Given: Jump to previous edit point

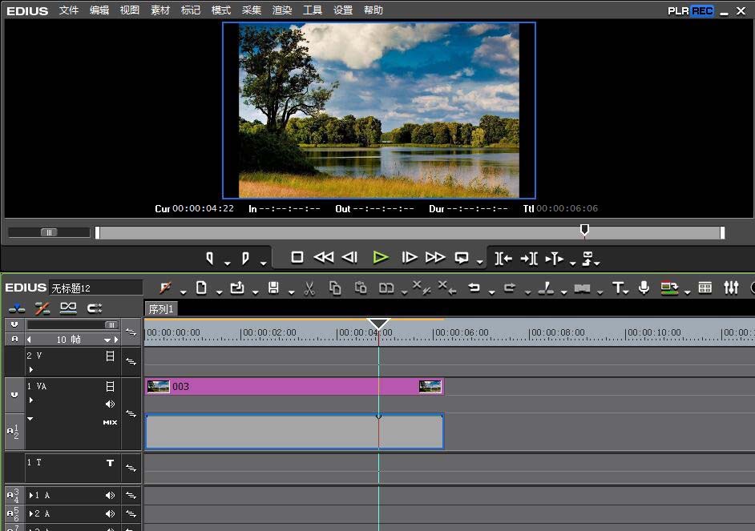Looking at the screenshot, I should [503, 259].
